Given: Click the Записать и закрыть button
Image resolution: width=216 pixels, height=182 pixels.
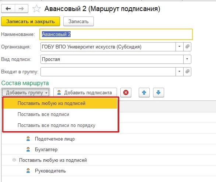Looking at the screenshot, I should coord(31,21).
